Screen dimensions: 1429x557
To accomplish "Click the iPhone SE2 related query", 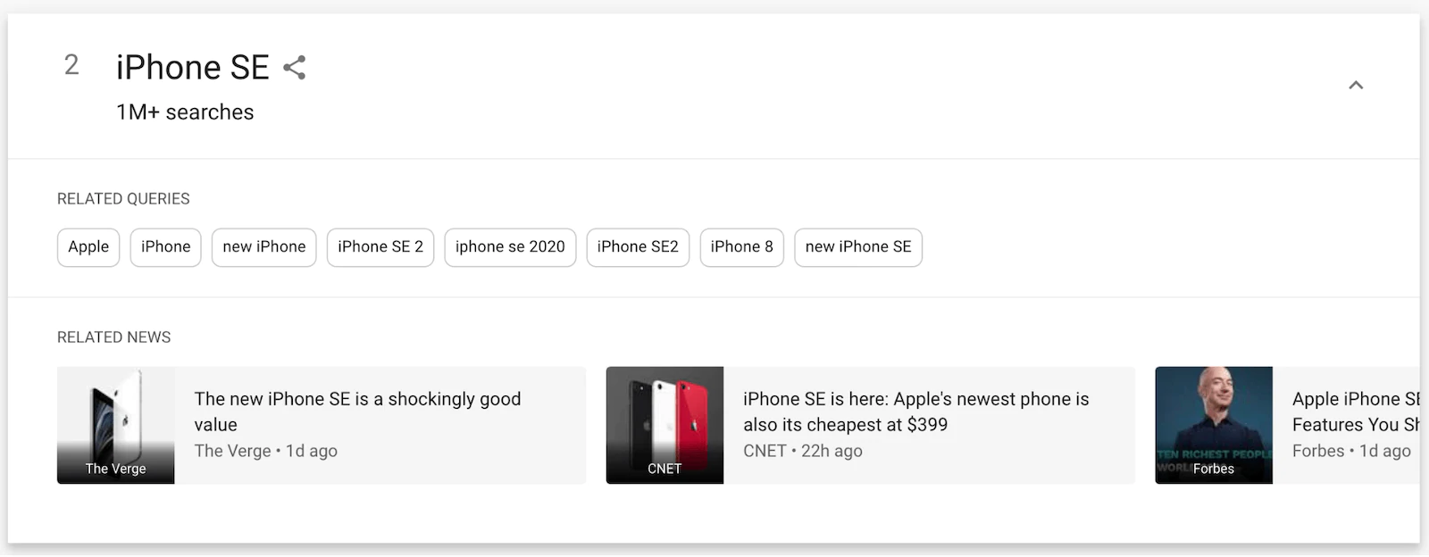I will [x=638, y=247].
